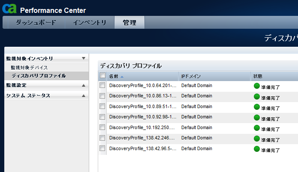Select 監視対象デバイス in sidebar
This screenshot has height=172, width=298.
click(29, 67)
